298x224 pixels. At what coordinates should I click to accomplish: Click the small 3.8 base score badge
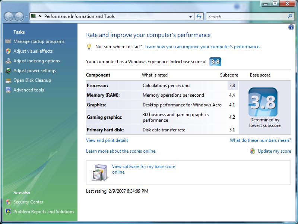[x=215, y=62]
